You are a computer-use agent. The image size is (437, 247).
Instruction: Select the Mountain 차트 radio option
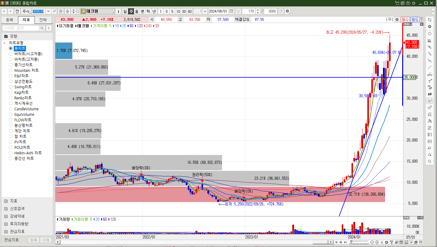(x=11, y=70)
